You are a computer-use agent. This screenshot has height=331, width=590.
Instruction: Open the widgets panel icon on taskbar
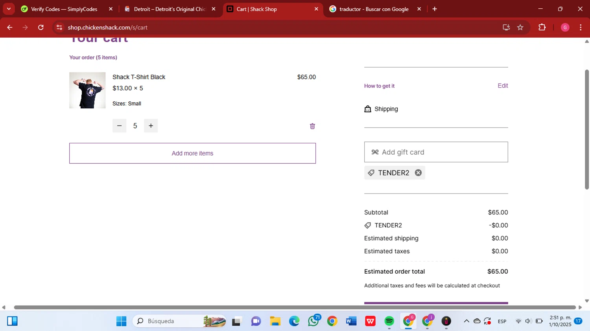pyautogui.click(x=12, y=321)
